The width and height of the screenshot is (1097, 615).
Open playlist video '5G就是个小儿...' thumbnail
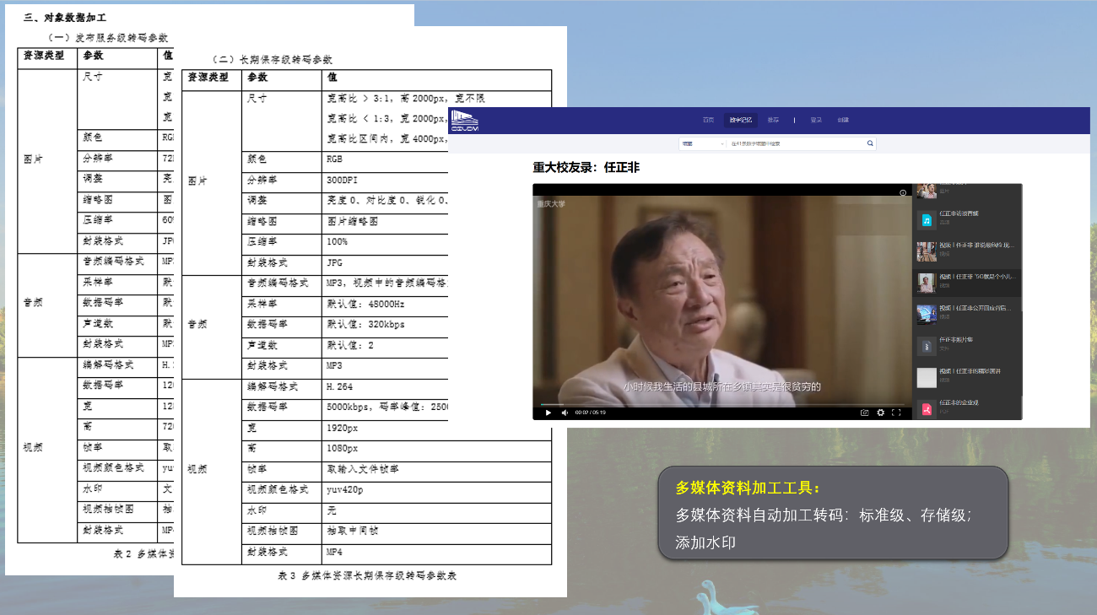(x=927, y=283)
